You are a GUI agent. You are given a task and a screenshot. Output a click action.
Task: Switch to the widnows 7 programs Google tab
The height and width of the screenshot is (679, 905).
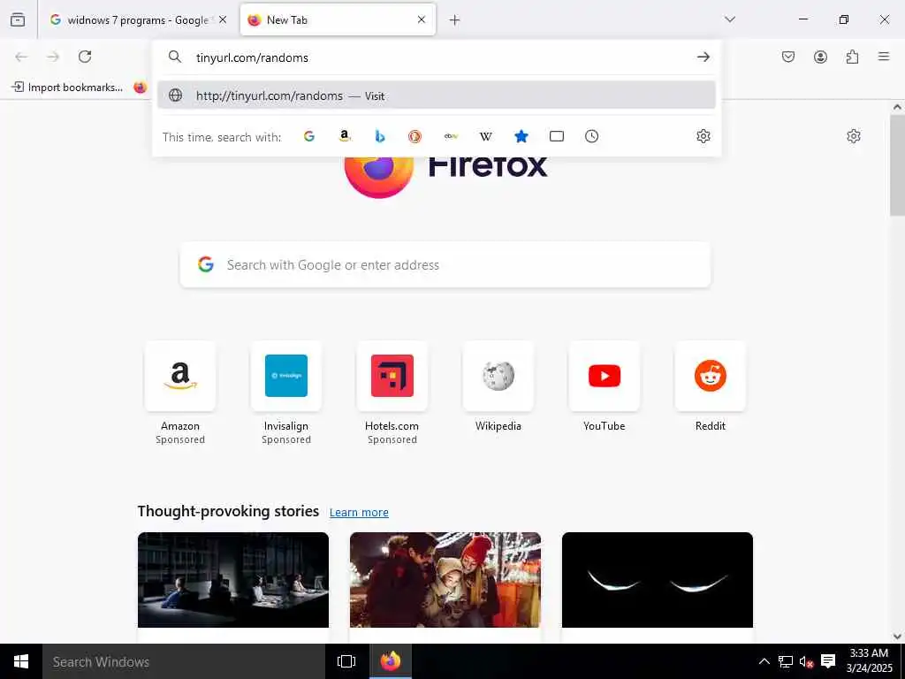coord(137,19)
